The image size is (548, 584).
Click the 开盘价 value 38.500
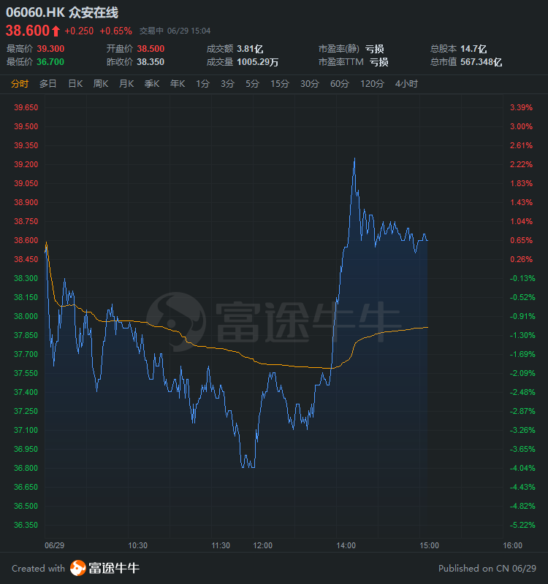(151, 49)
